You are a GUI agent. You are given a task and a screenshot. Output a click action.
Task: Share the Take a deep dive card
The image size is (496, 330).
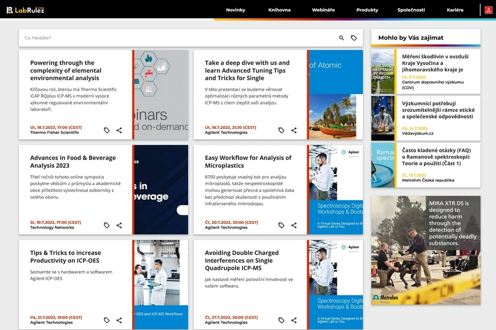point(294,130)
